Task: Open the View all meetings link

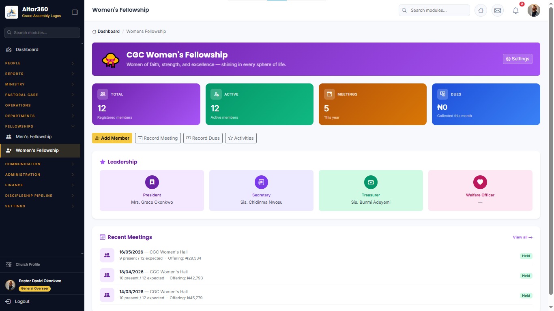Action: [x=522, y=237]
